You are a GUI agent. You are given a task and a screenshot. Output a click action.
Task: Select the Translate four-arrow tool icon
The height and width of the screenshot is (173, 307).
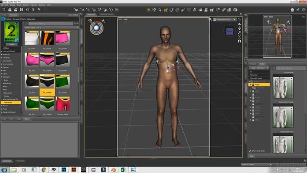(177, 10)
